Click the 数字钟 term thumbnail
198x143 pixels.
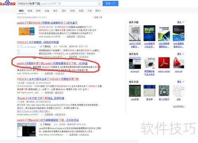pyautogui.click(x=149, y=91)
